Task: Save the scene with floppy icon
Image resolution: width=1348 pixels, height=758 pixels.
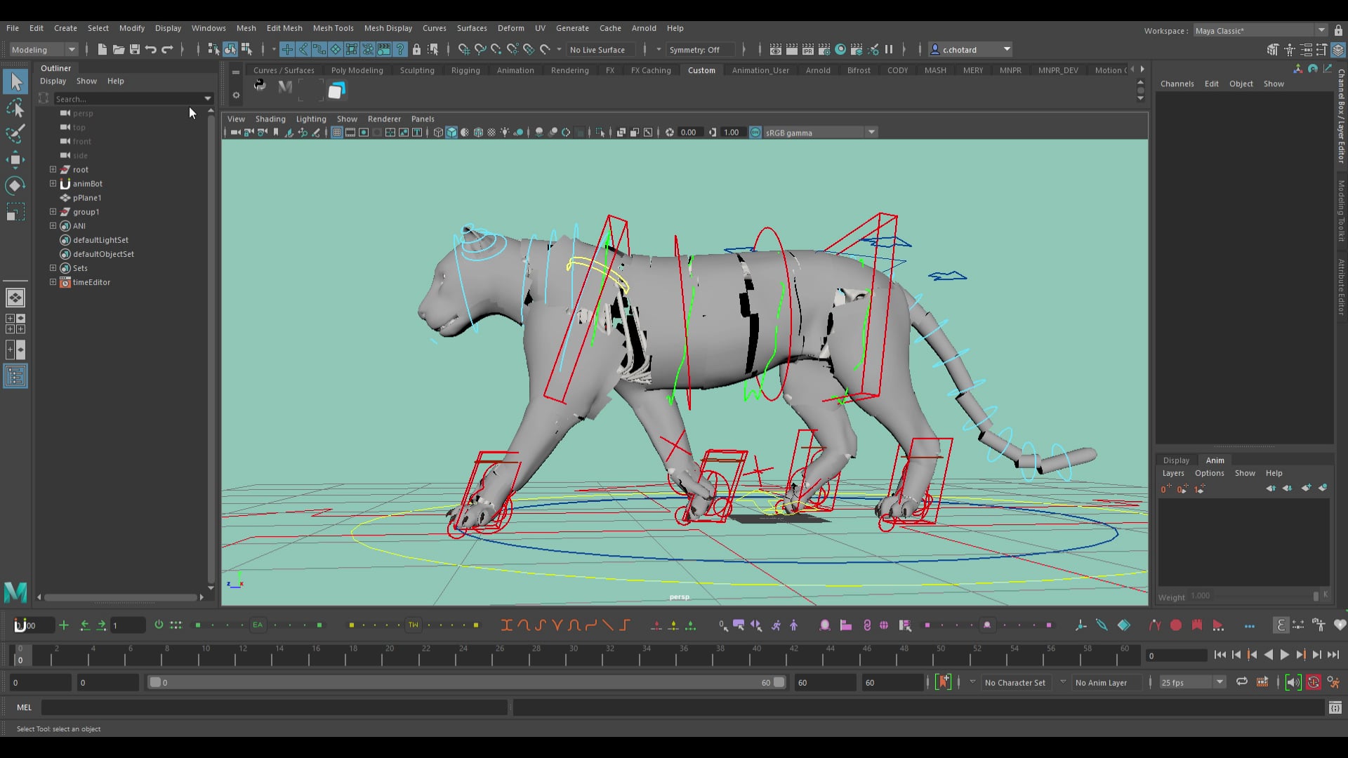Action: [x=135, y=49]
